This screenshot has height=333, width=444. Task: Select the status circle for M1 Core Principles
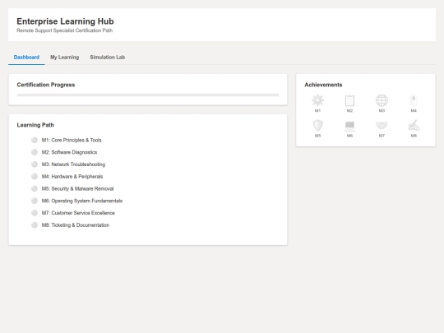[x=35, y=140]
